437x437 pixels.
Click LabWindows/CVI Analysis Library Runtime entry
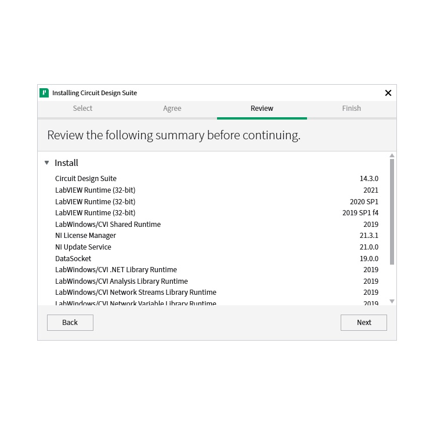pyautogui.click(x=121, y=281)
